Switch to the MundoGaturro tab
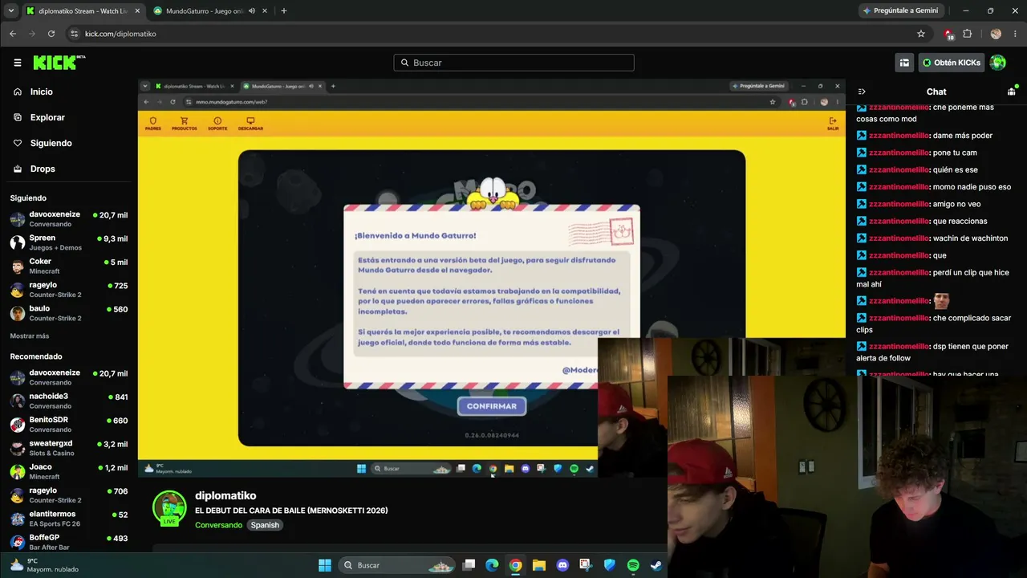 pyautogui.click(x=210, y=11)
